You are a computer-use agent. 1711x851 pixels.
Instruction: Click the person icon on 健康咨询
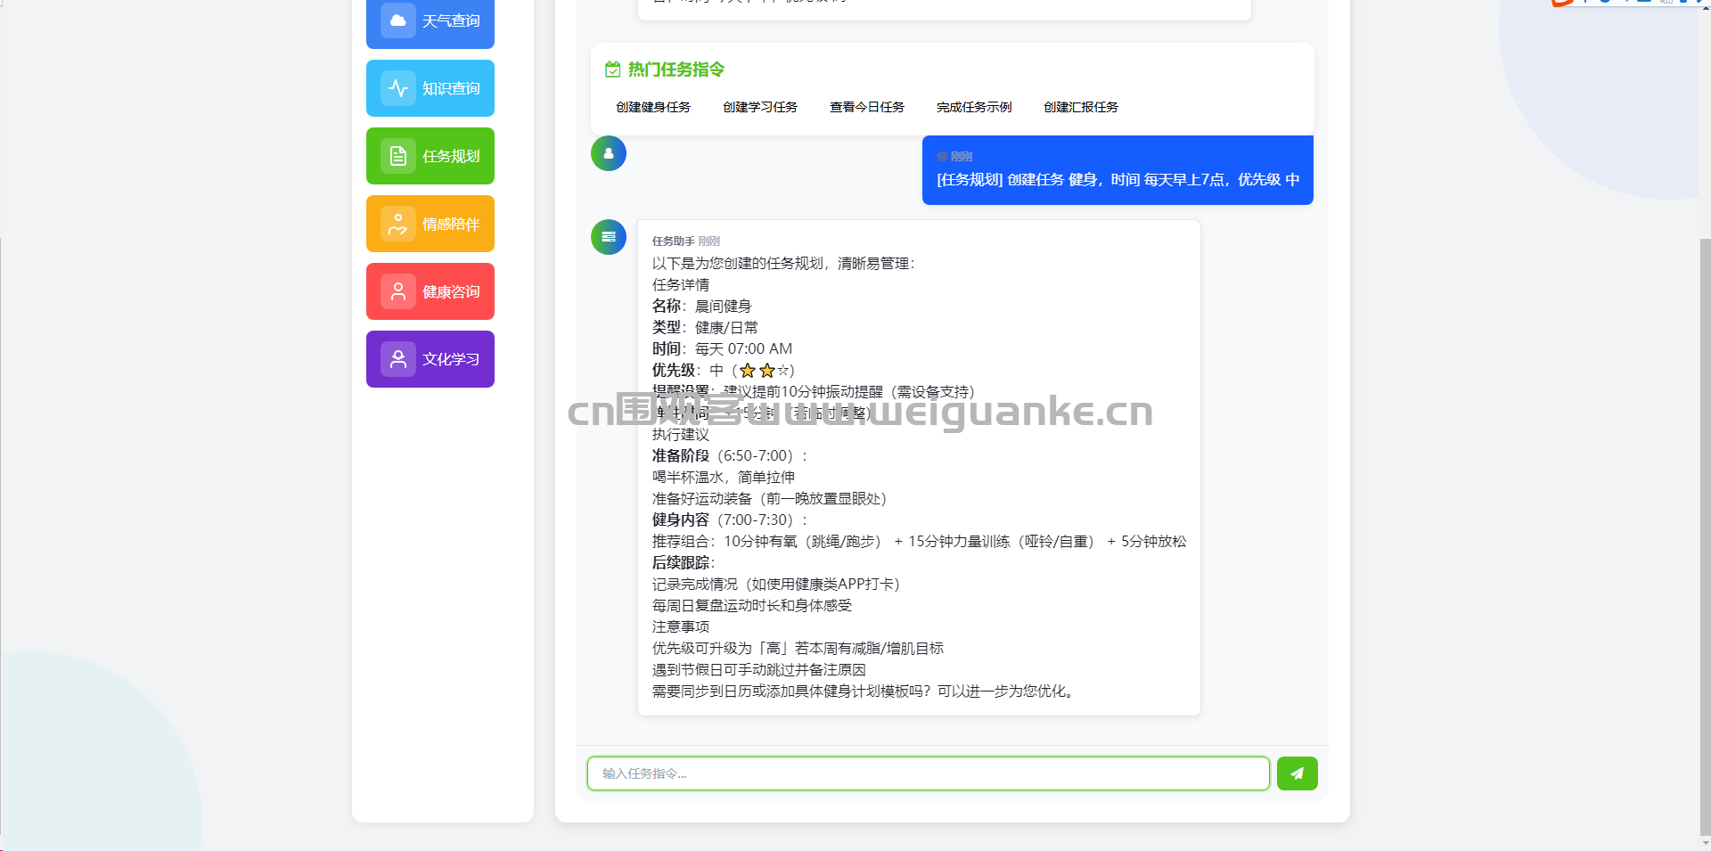[398, 291]
